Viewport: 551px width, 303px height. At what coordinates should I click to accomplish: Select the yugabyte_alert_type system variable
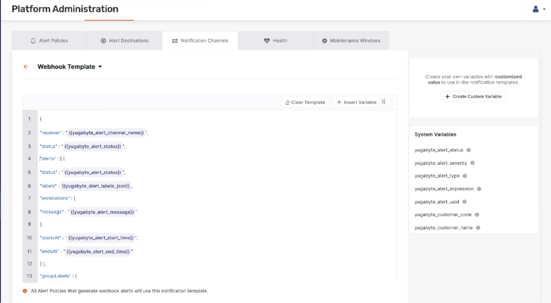point(437,176)
